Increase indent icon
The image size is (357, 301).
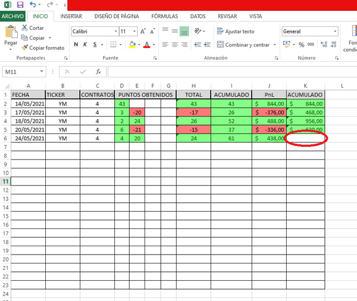coord(207,45)
